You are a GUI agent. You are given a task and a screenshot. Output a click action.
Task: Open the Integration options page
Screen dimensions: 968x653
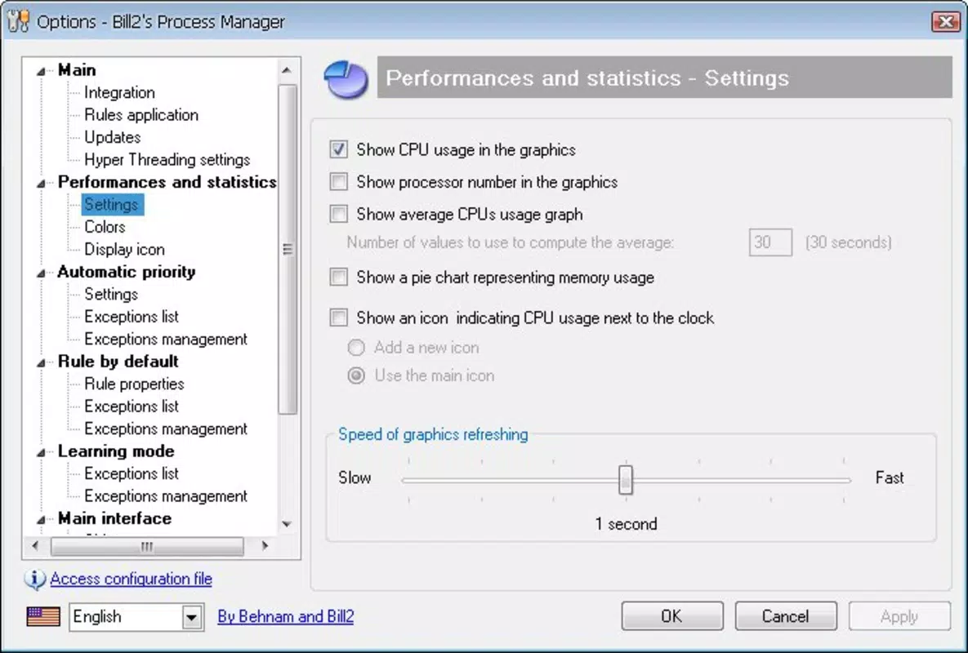click(x=120, y=92)
